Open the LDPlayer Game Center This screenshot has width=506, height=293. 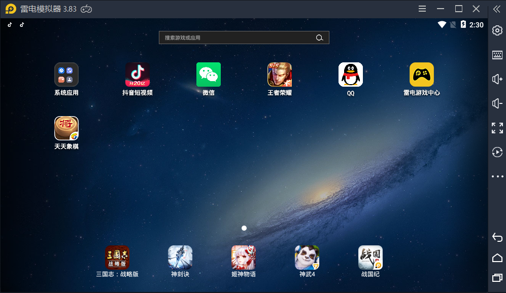(x=422, y=75)
